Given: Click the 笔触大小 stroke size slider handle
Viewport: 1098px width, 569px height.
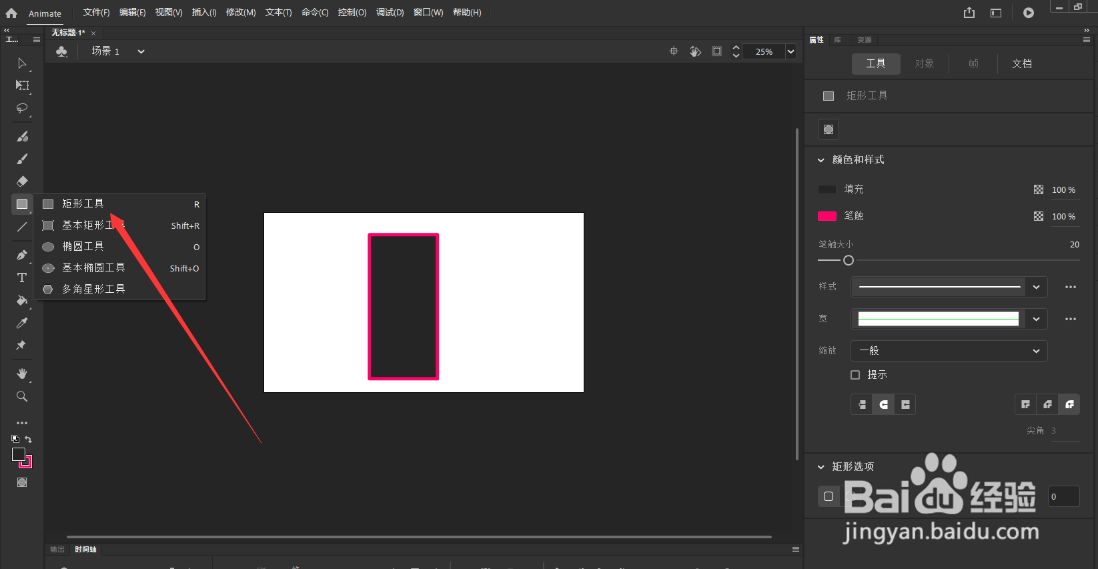Looking at the screenshot, I should [x=849, y=261].
